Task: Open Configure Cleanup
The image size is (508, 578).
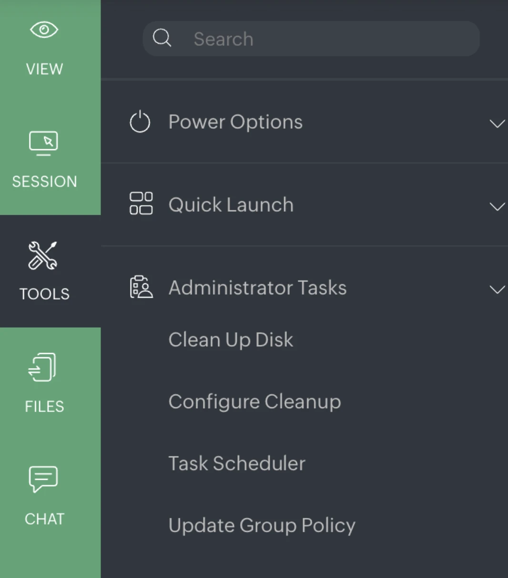Action: click(x=254, y=402)
